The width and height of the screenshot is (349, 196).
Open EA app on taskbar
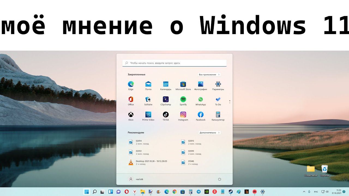(x=255, y=192)
